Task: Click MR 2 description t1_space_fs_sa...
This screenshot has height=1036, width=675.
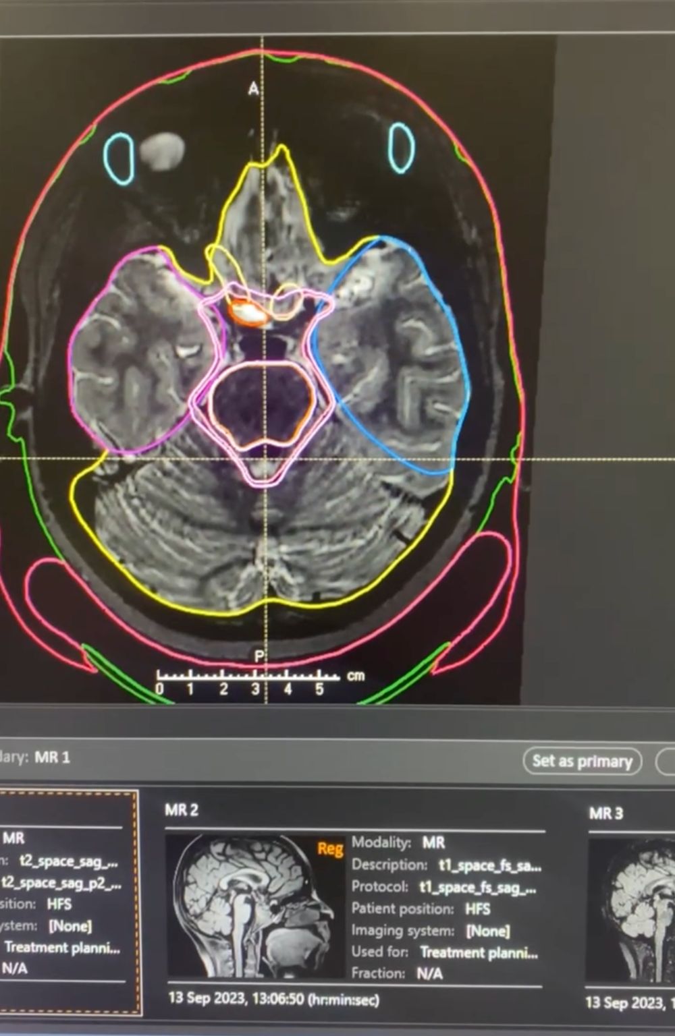Action: click(x=490, y=865)
